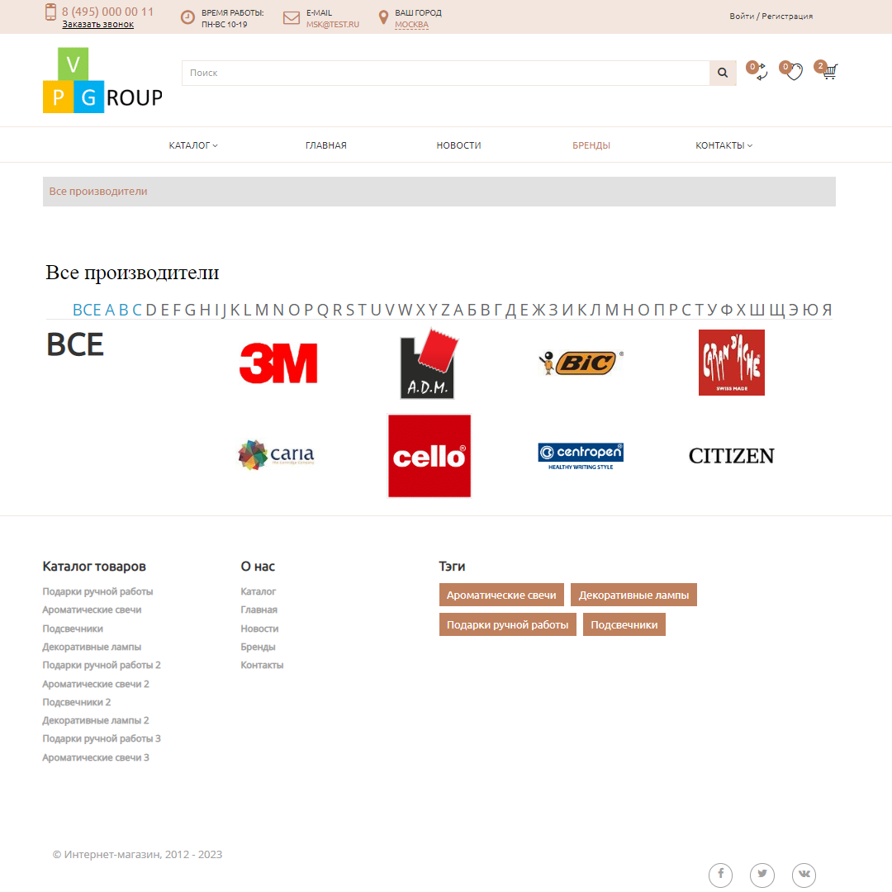Click the Ароматические свечи tag button
This screenshot has height=892, width=892.
[501, 595]
